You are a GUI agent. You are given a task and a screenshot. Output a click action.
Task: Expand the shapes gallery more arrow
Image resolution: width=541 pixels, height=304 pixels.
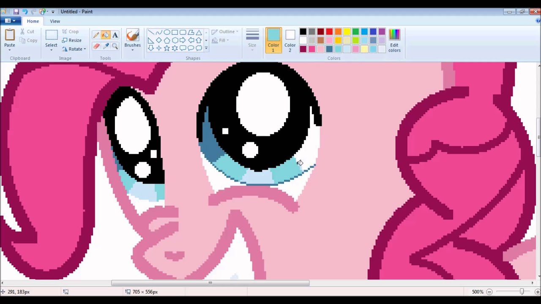[206, 48]
